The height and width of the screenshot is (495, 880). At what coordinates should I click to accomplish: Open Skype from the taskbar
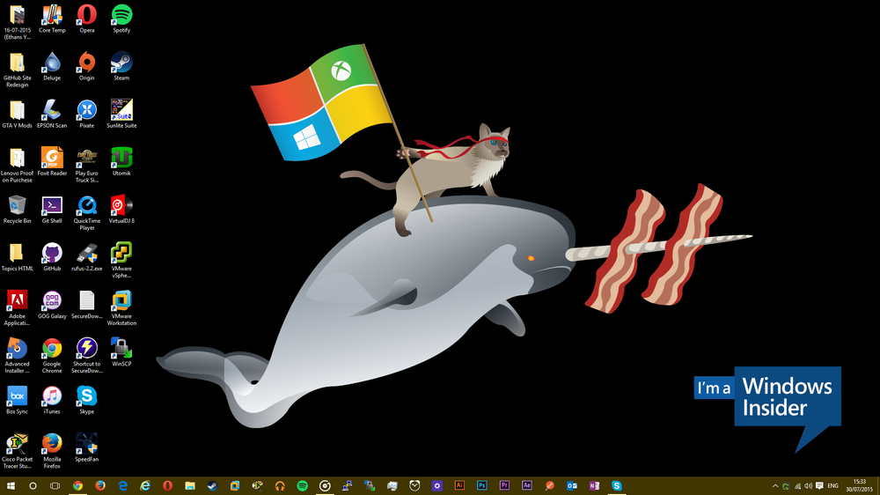coord(616,485)
